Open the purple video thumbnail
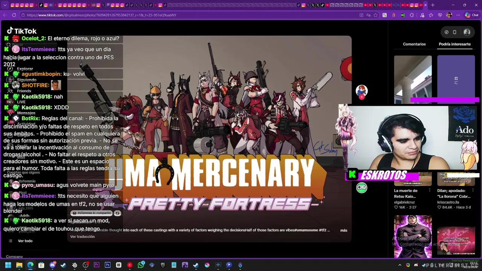This screenshot has height=271, width=482. [x=456, y=79]
